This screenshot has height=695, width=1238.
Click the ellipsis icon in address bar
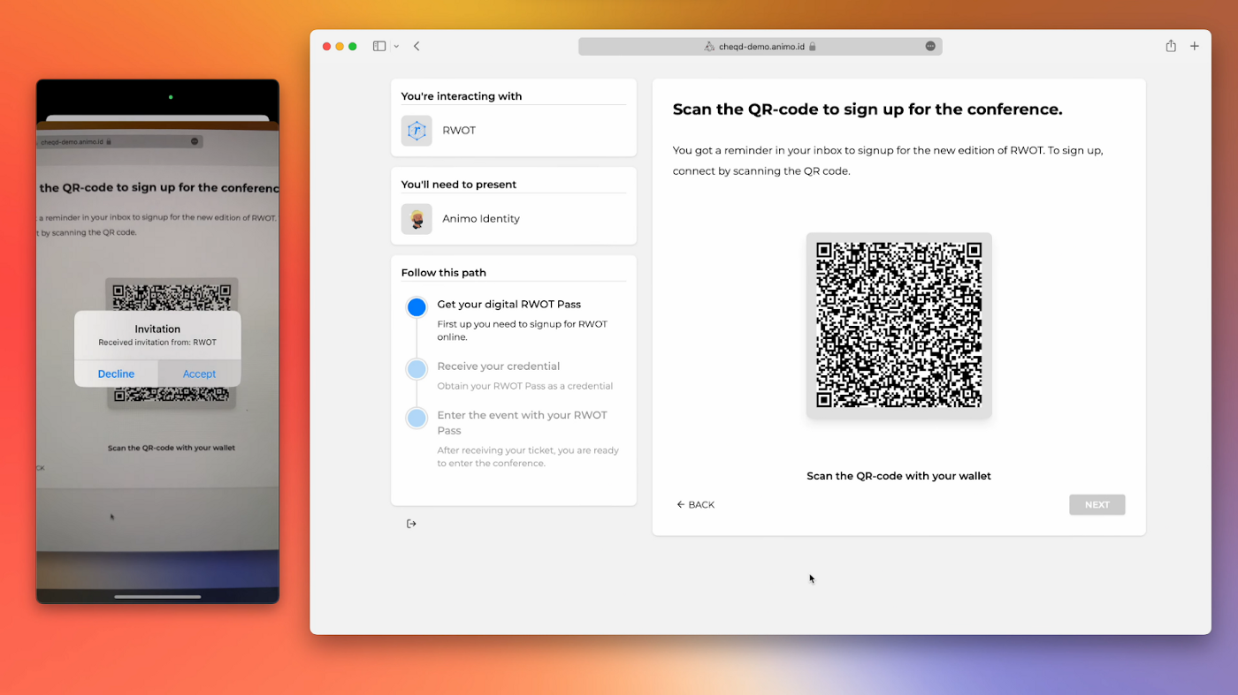[930, 46]
